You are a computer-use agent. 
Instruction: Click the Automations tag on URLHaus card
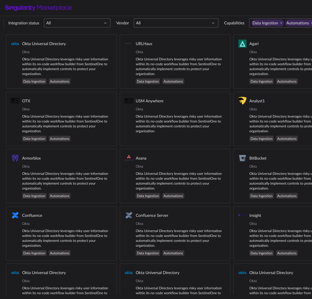(173, 81)
